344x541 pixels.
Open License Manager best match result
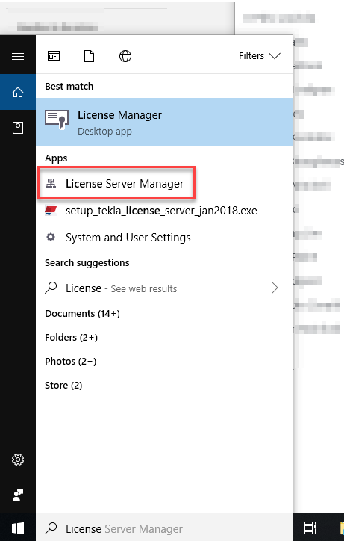[x=164, y=122]
